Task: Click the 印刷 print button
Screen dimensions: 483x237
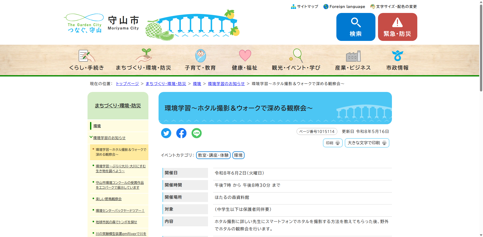Action: point(333,143)
